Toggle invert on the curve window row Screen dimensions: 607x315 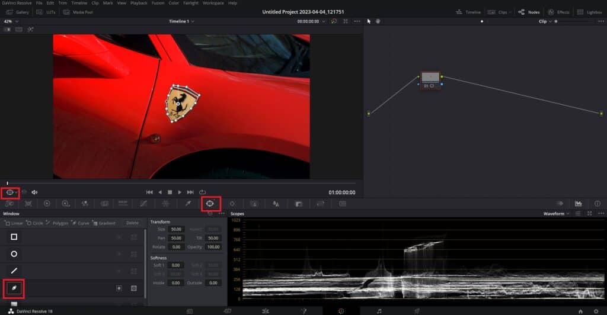[x=119, y=288]
